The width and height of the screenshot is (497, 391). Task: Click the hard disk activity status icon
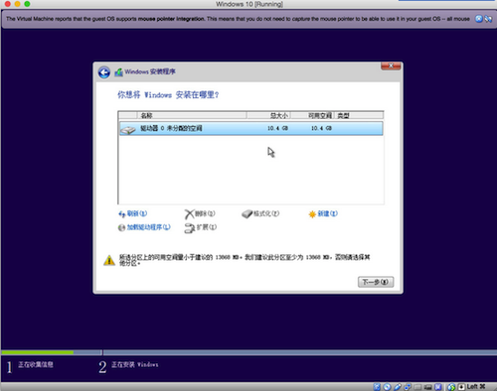[x=377, y=386]
